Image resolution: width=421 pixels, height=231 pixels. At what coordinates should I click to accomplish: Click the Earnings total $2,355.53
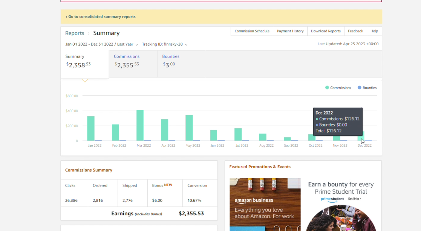pyautogui.click(x=191, y=214)
